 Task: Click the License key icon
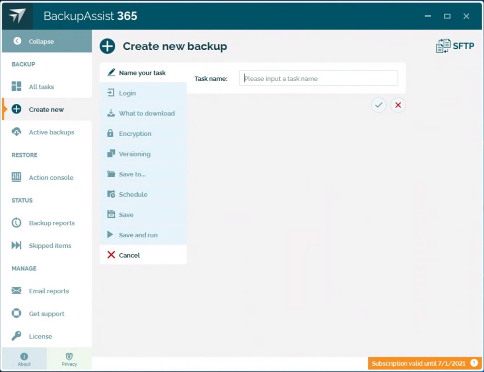tap(16, 336)
